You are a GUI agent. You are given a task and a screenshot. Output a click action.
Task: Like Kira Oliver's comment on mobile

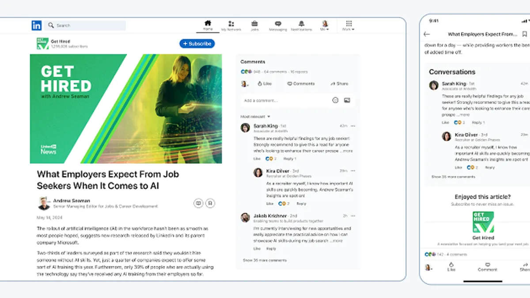[x=458, y=167]
